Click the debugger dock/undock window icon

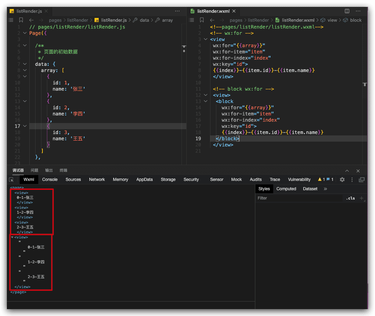[x=362, y=180]
